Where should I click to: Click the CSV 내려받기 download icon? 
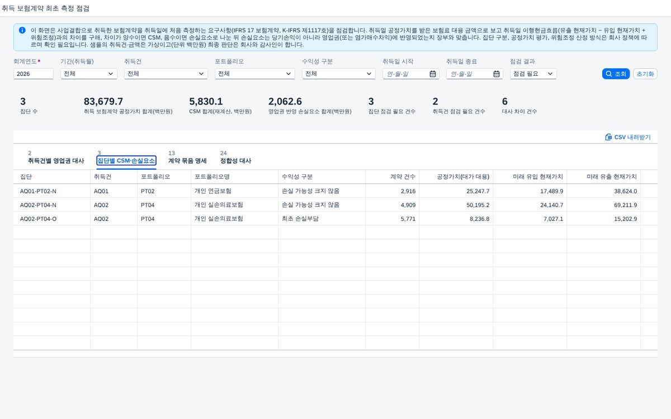[x=608, y=137]
